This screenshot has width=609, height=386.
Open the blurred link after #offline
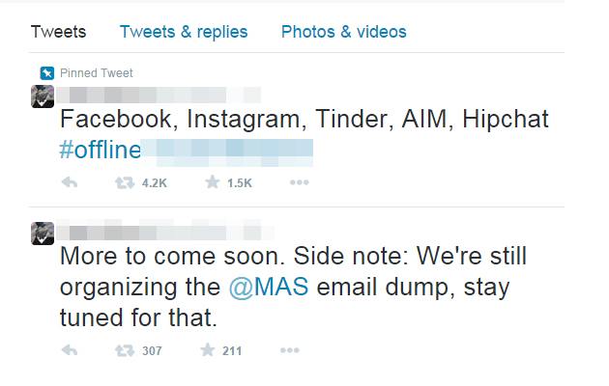click(x=228, y=150)
